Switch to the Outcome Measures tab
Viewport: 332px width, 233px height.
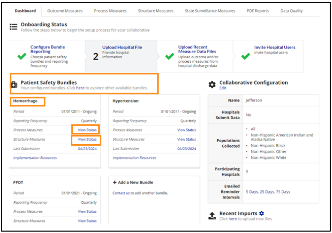point(65,10)
